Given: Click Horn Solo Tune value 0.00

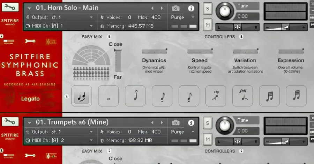Looking at the screenshot, I should (x=242, y=16).
